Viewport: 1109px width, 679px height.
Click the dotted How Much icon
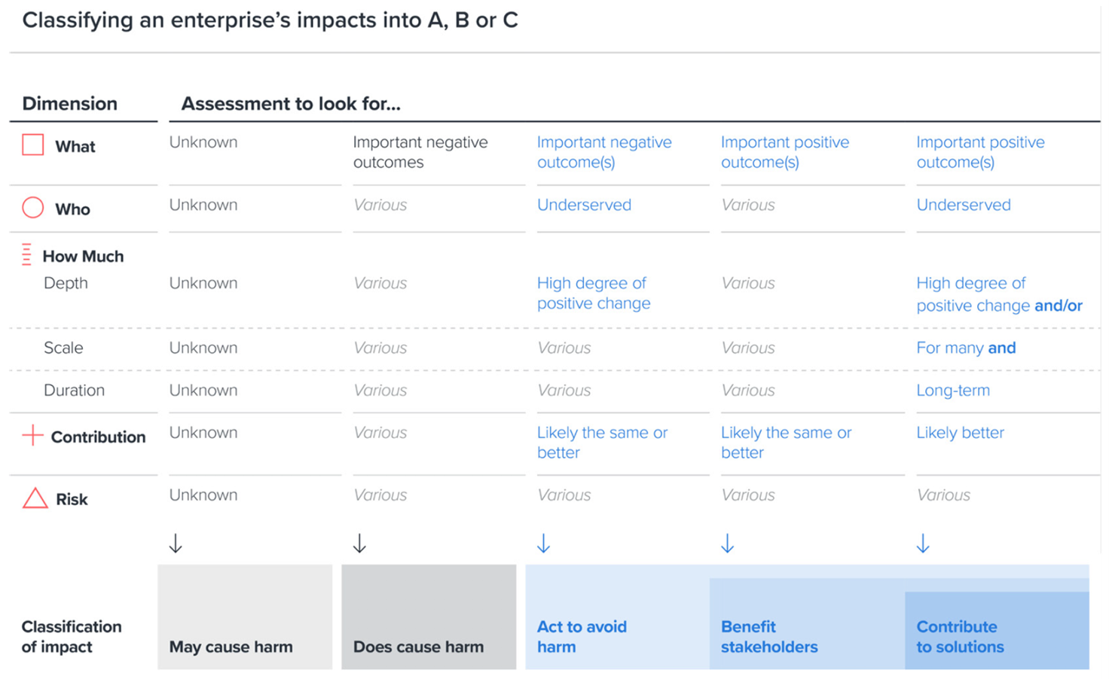(27, 255)
